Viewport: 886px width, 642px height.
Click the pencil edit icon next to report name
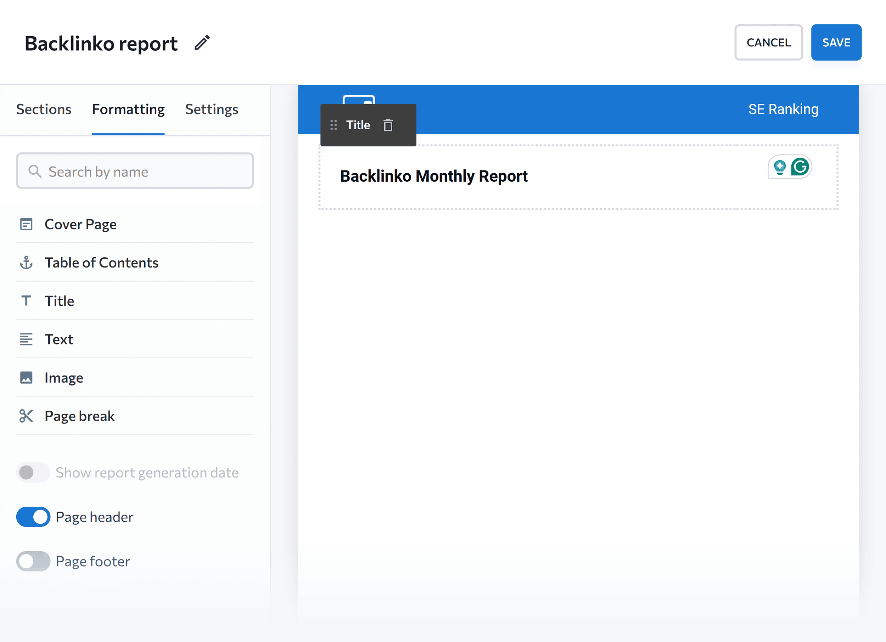(x=204, y=43)
